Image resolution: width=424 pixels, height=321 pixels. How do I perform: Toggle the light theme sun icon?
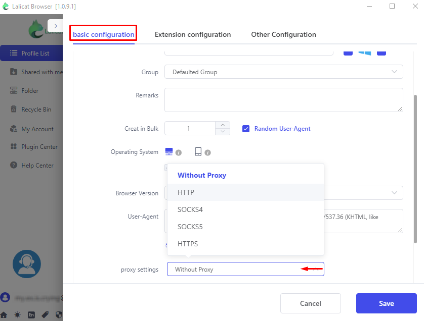pyautogui.click(x=18, y=315)
